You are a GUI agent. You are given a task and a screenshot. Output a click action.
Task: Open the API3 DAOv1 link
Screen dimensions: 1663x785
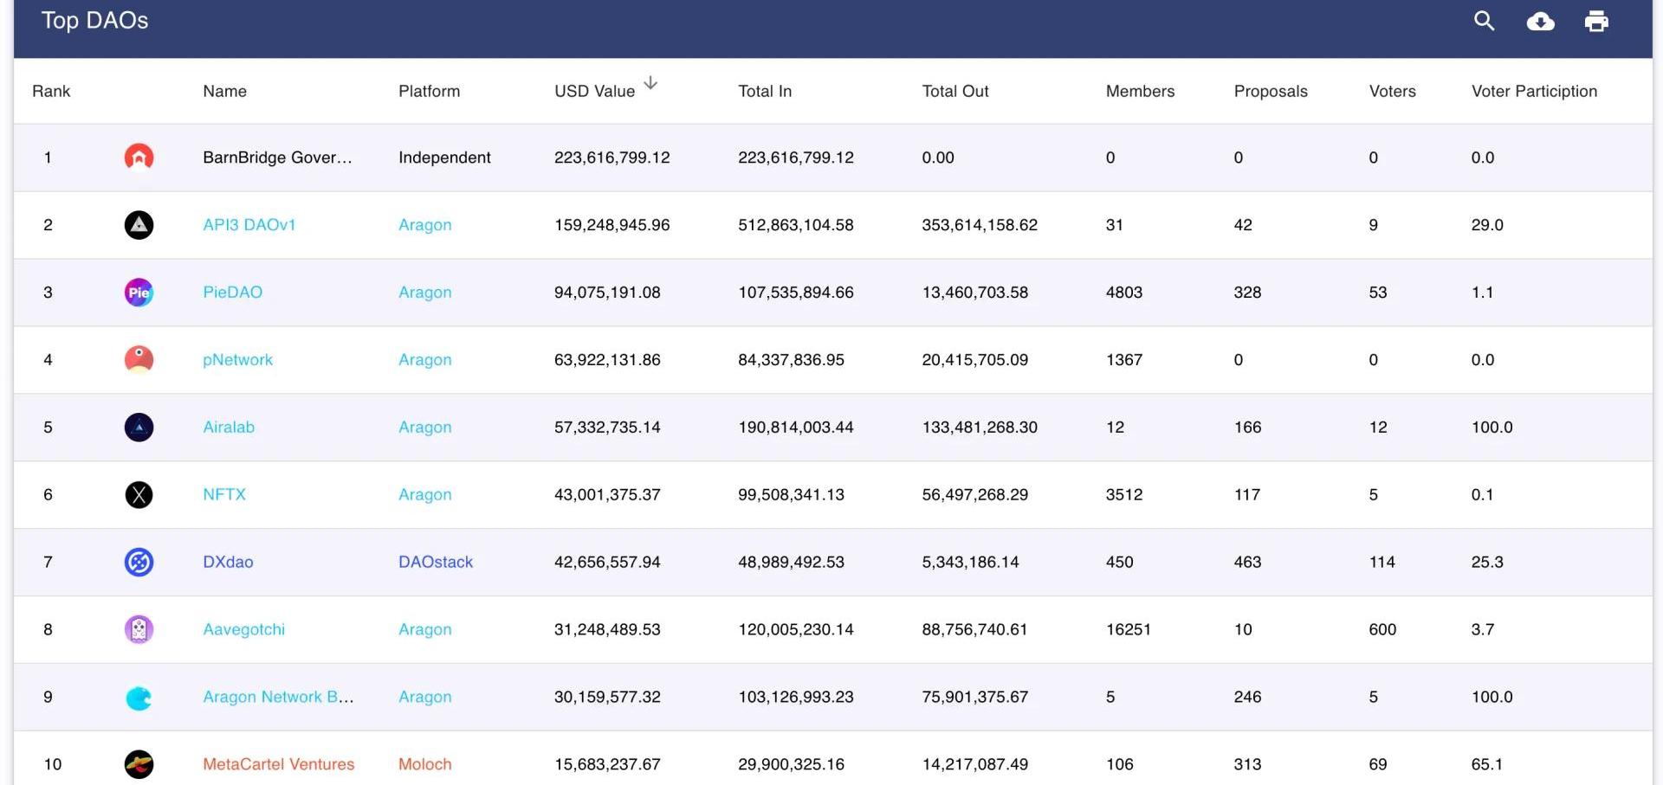click(x=249, y=225)
